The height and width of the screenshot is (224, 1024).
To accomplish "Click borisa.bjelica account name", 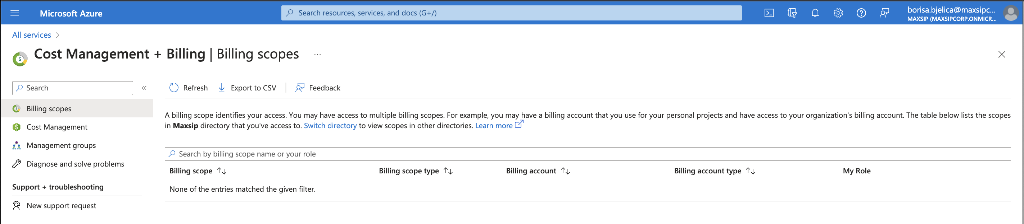I will [x=951, y=10].
